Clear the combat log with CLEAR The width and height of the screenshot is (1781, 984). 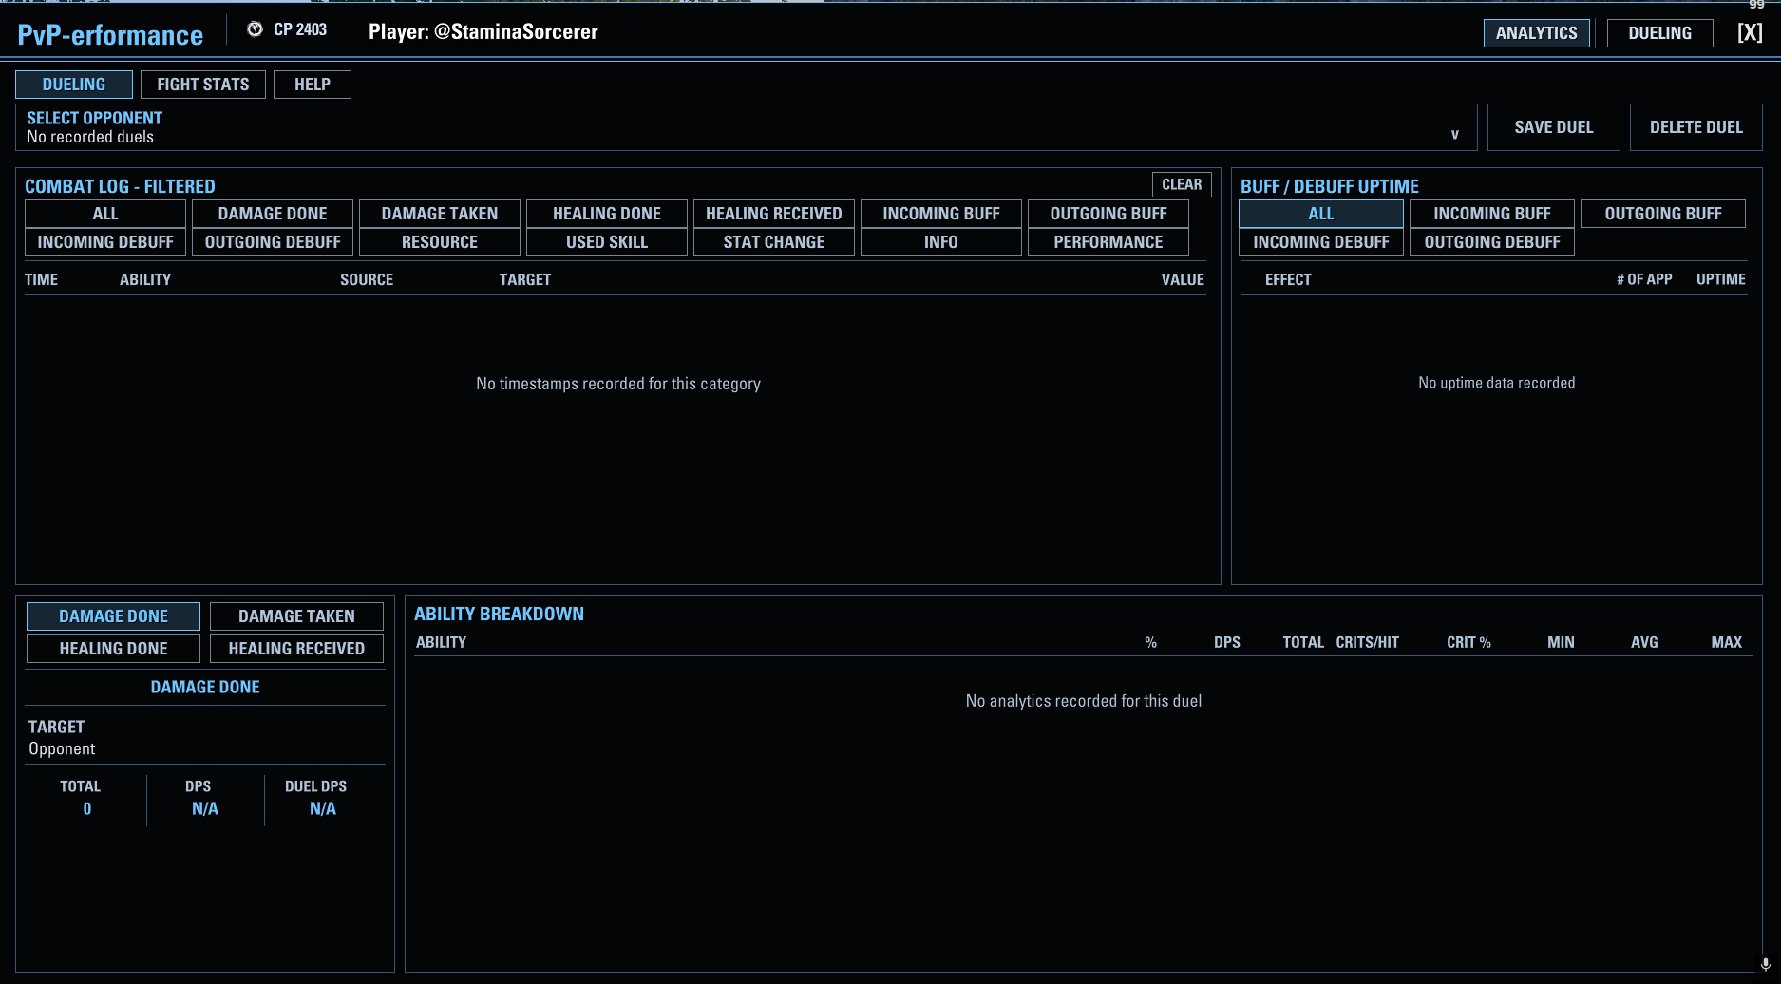pyautogui.click(x=1182, y=184)
